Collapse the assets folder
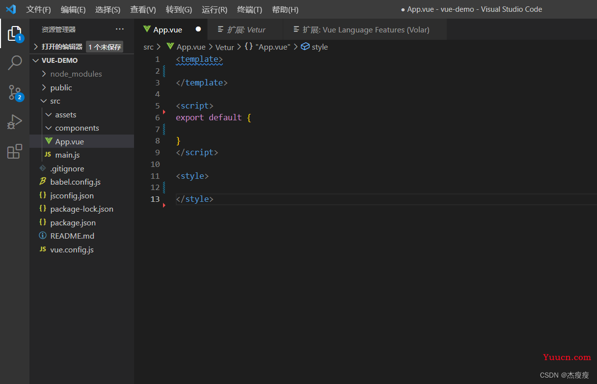Viewport: 597px width, 384px height. tap(81, 114)
